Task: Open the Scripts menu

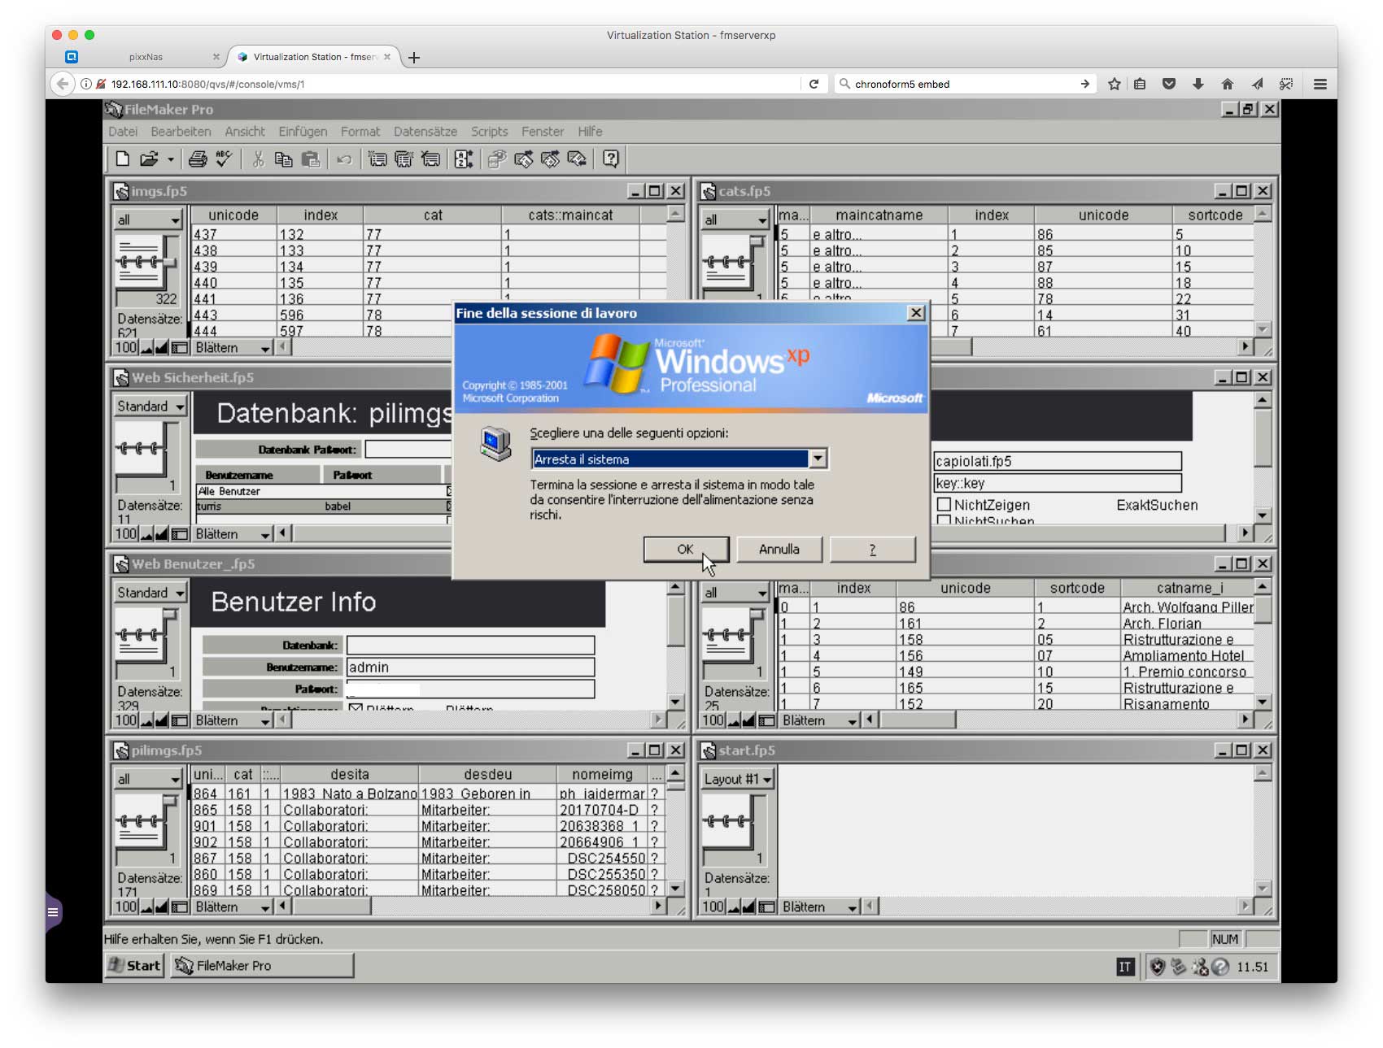Action: coord(489,132)
